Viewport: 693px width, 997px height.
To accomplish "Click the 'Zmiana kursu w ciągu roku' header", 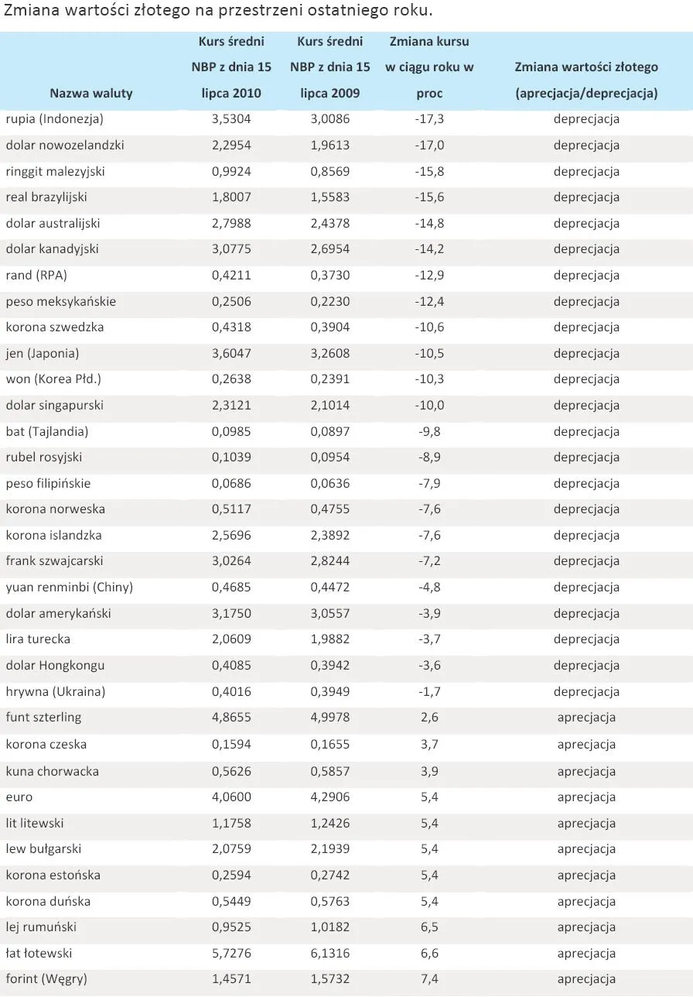I will point(429,67).
